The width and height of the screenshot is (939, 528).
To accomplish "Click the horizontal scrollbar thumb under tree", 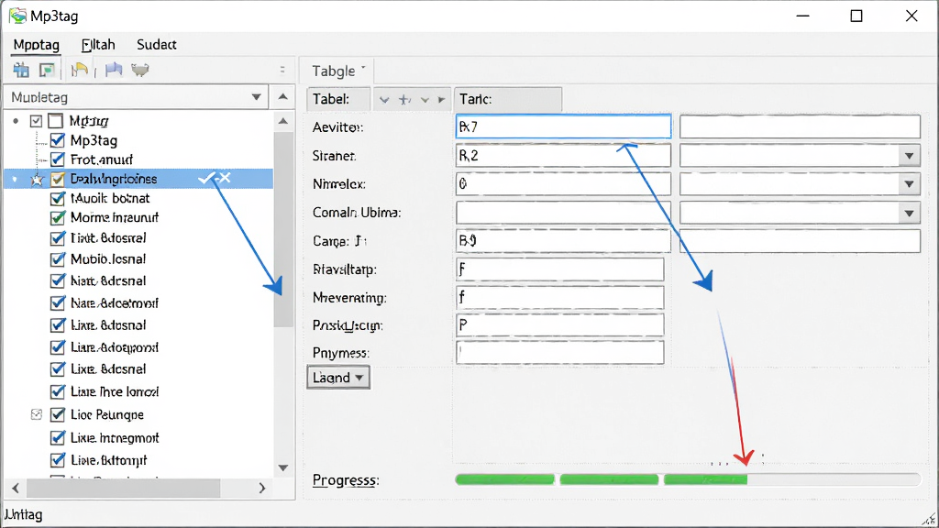I will [x=124, y=488].
